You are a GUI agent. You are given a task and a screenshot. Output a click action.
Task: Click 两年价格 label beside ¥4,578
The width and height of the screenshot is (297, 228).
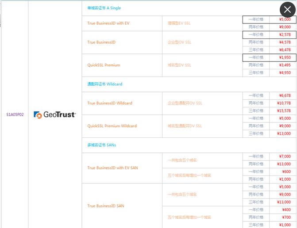click(256, 42)
